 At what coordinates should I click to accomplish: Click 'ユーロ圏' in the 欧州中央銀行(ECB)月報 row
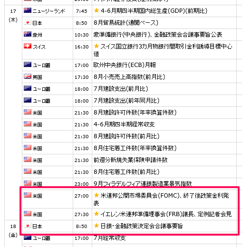(41, 65)
